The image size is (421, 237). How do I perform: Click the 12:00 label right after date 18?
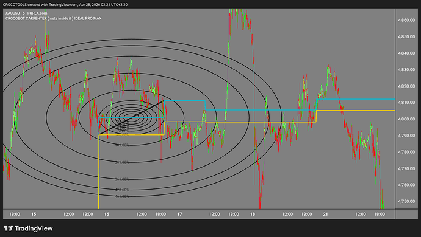(x=287, y=215)
